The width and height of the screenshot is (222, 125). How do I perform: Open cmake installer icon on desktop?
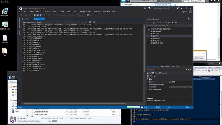pos(5,12)
